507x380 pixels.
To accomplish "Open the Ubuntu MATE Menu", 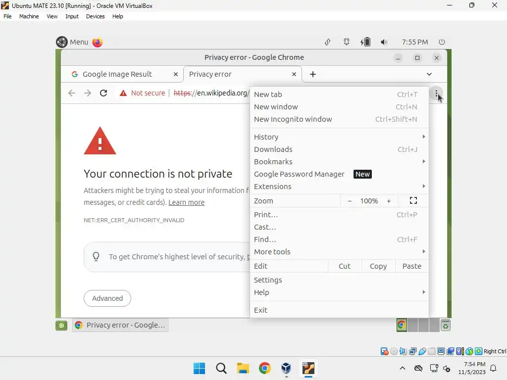I will [x=72, y=42].
